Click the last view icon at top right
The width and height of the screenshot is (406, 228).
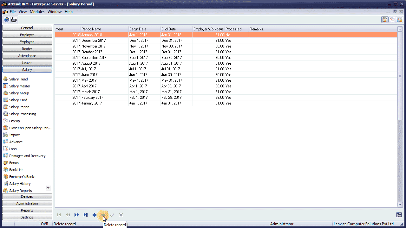tap(399, 20)
